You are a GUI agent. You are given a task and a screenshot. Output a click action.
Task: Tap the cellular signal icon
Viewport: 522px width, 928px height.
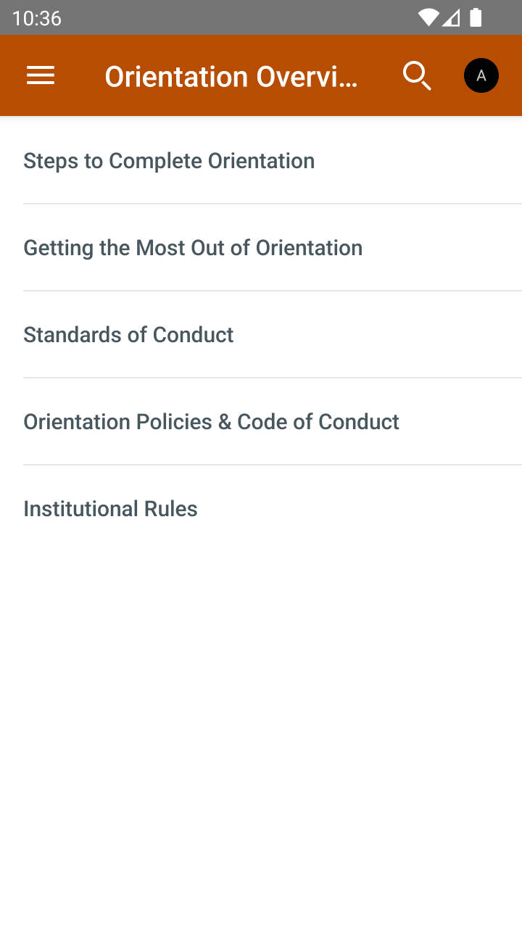pos(452,17)
